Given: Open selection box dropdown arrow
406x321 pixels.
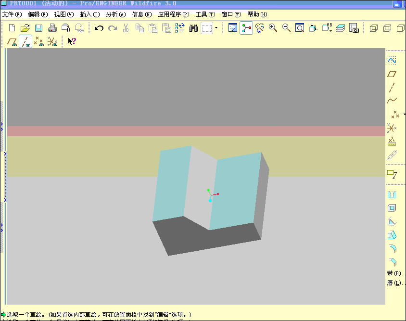Looking at the screenshot, I should [216, 28].
